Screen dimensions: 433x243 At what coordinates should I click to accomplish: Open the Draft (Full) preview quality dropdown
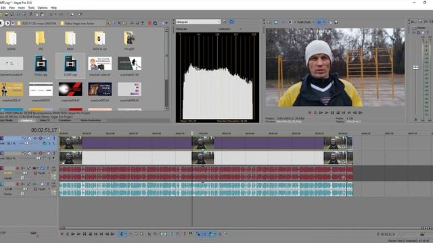coord(305,22)
